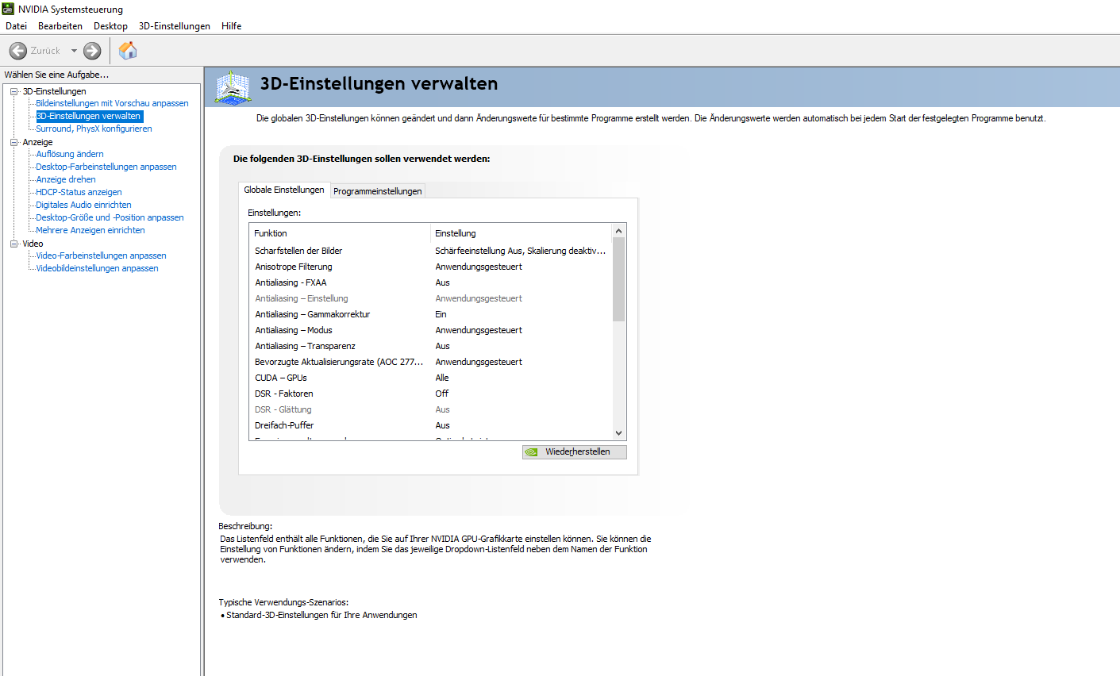
Task: Click the settings list scrollbar thumb
Action: tap(619, 279)
